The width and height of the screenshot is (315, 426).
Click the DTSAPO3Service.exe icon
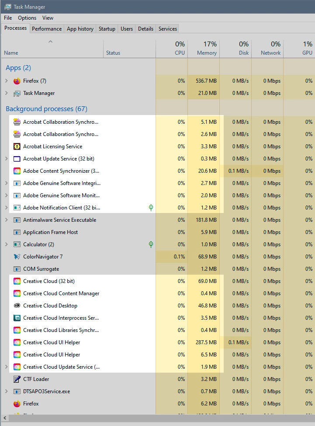[17, 391]
